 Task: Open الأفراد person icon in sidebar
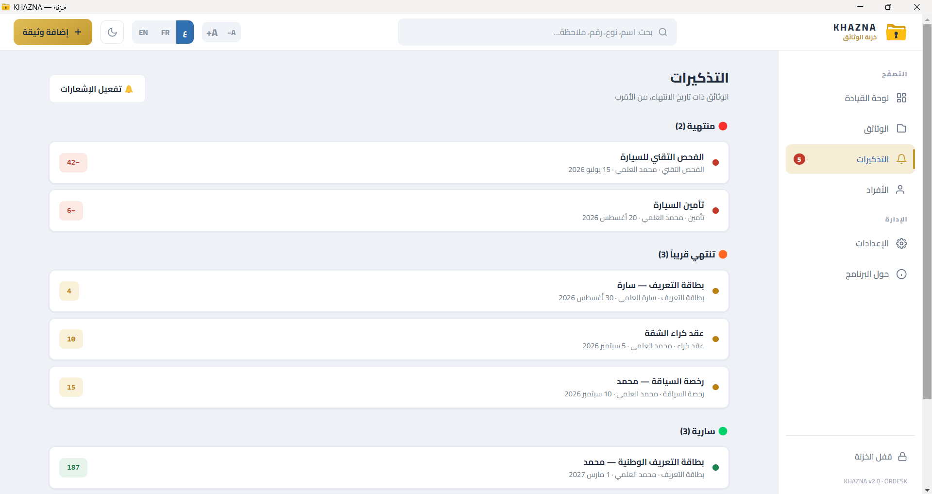tap(900, 189)
